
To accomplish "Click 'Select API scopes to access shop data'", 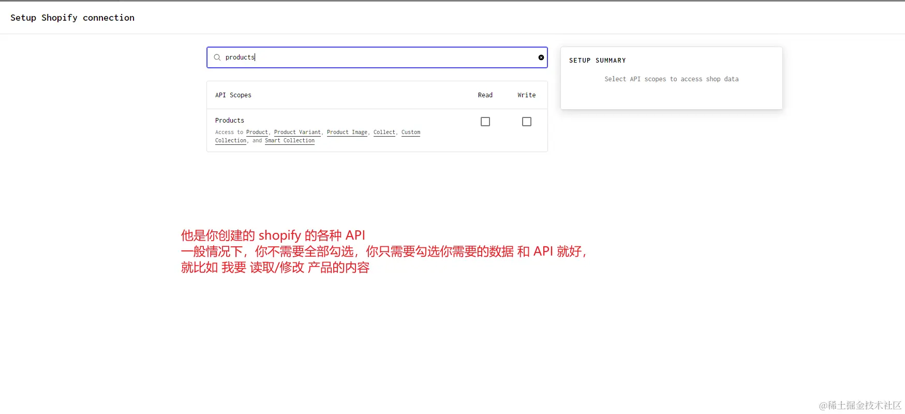I will (x=672, y=79).
